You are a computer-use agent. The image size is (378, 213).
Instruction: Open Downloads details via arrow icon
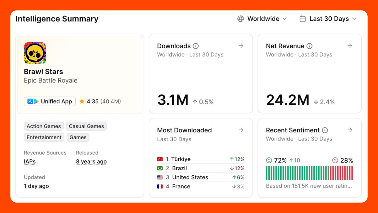click(x=241, y=46)
